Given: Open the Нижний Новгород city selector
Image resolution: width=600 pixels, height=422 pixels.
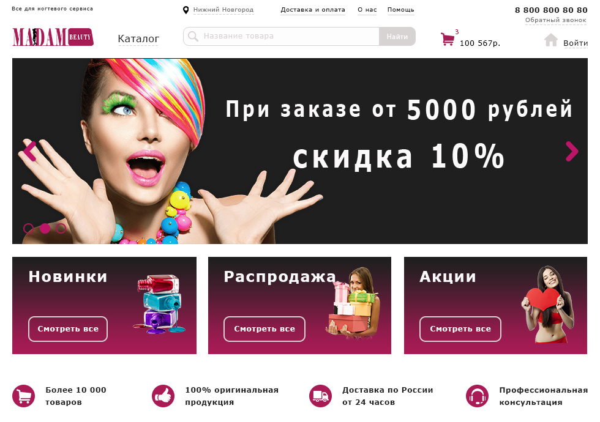Looking at the screenshot, I should tap(223, 10).
